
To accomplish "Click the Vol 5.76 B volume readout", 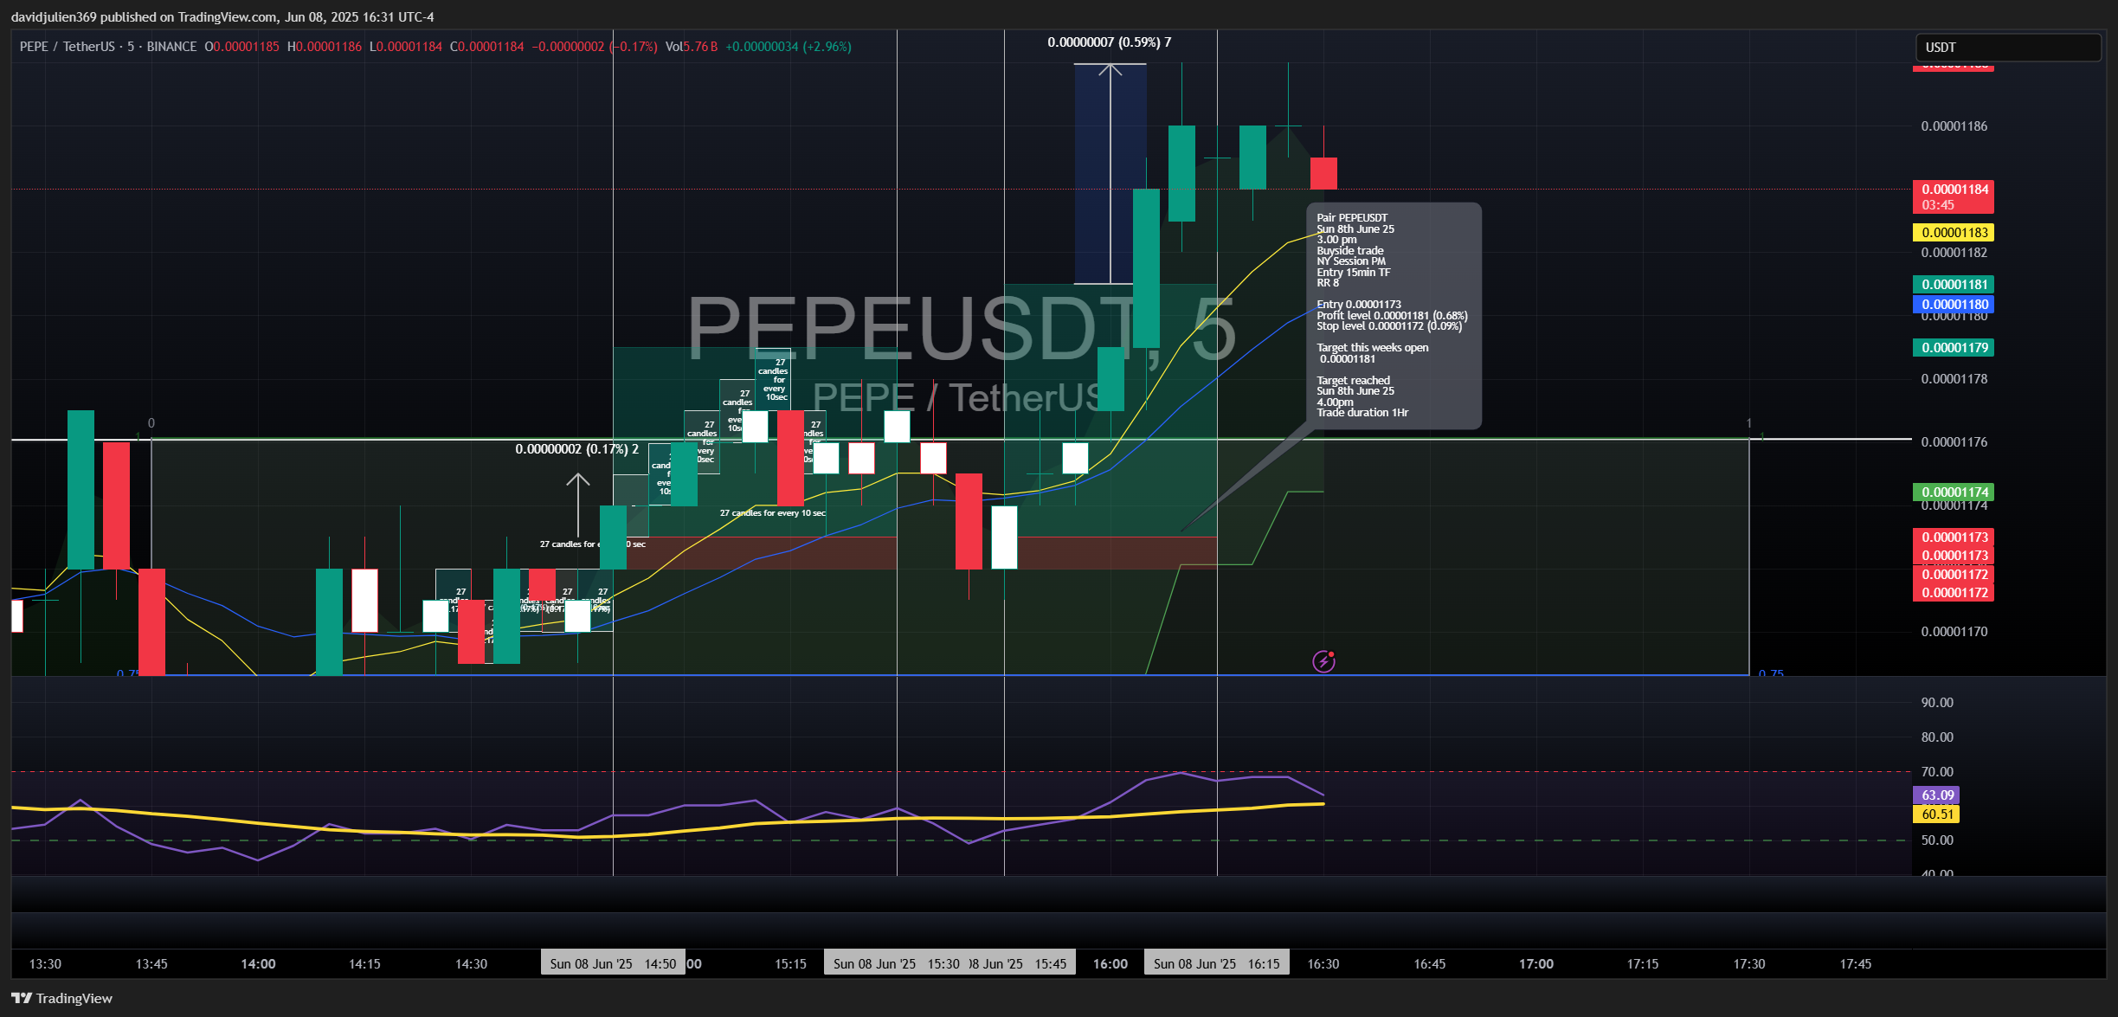I will 692,47.
